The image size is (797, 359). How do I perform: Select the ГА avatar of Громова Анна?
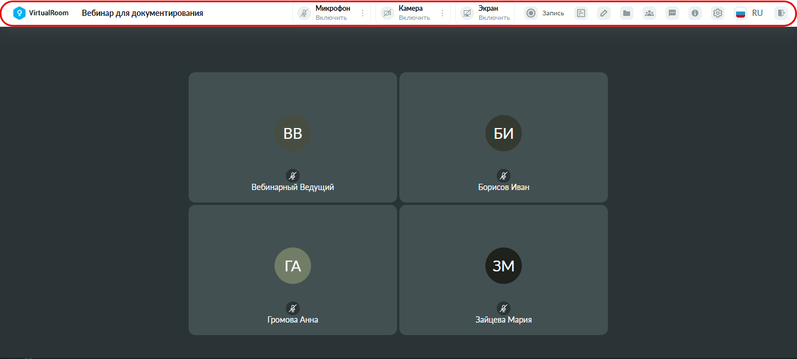(293, 266)
